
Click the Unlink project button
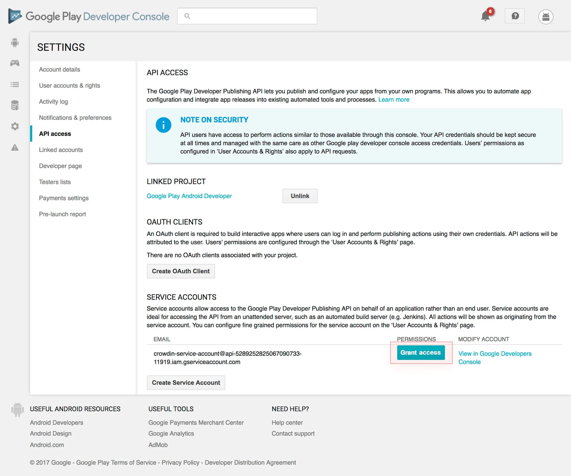click(300, 196)
